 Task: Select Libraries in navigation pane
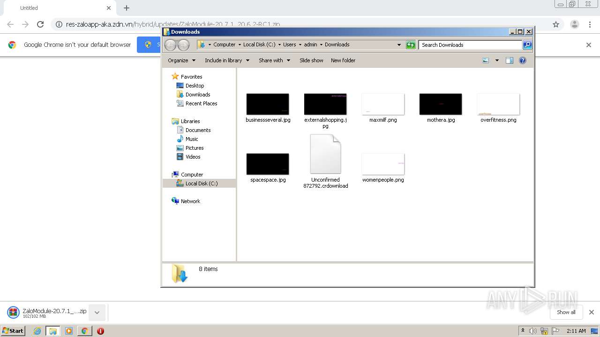pos(190,121)
